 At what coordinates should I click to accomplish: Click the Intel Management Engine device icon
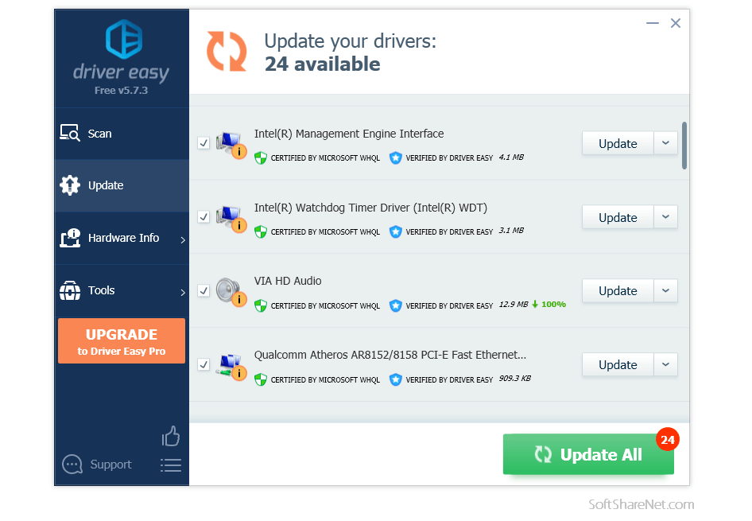pos(231,145)
